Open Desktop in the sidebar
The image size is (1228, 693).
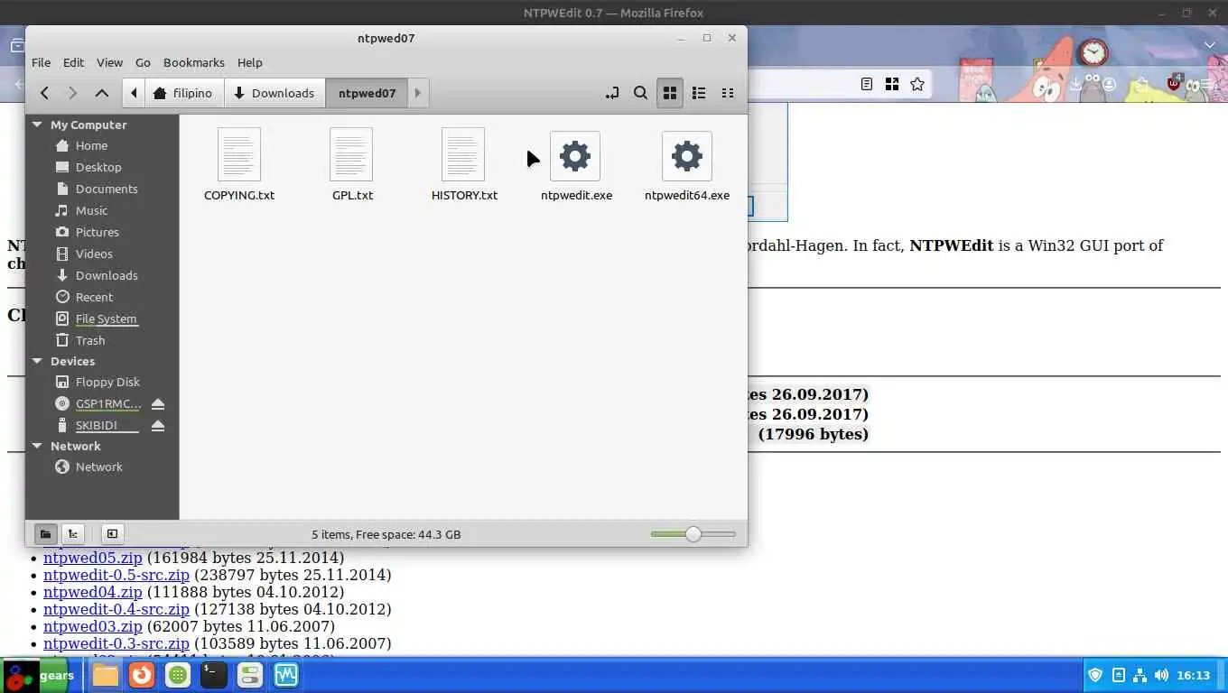pyautogui.click(x=98, y=167)
